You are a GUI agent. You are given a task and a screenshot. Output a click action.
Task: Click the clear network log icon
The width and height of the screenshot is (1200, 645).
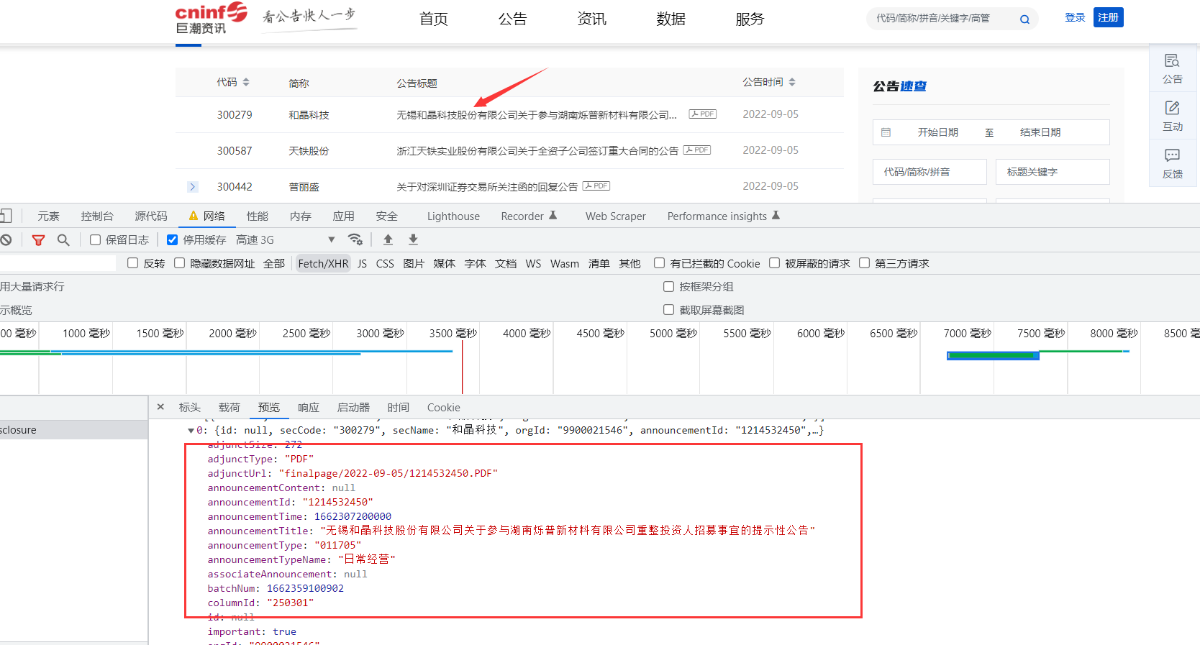(x=6, y=240)
